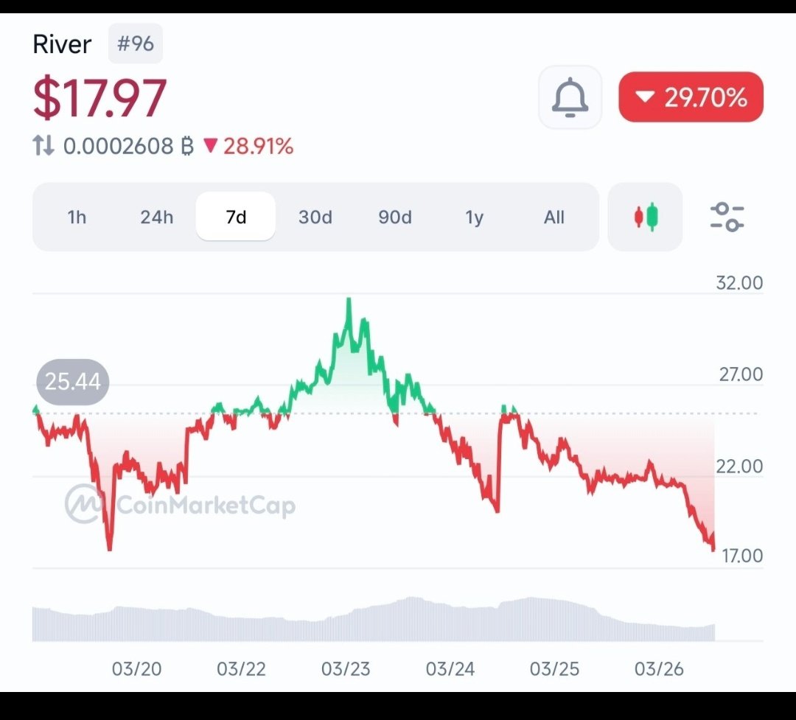Tap the $17.97 price display

tap(99, 99)
